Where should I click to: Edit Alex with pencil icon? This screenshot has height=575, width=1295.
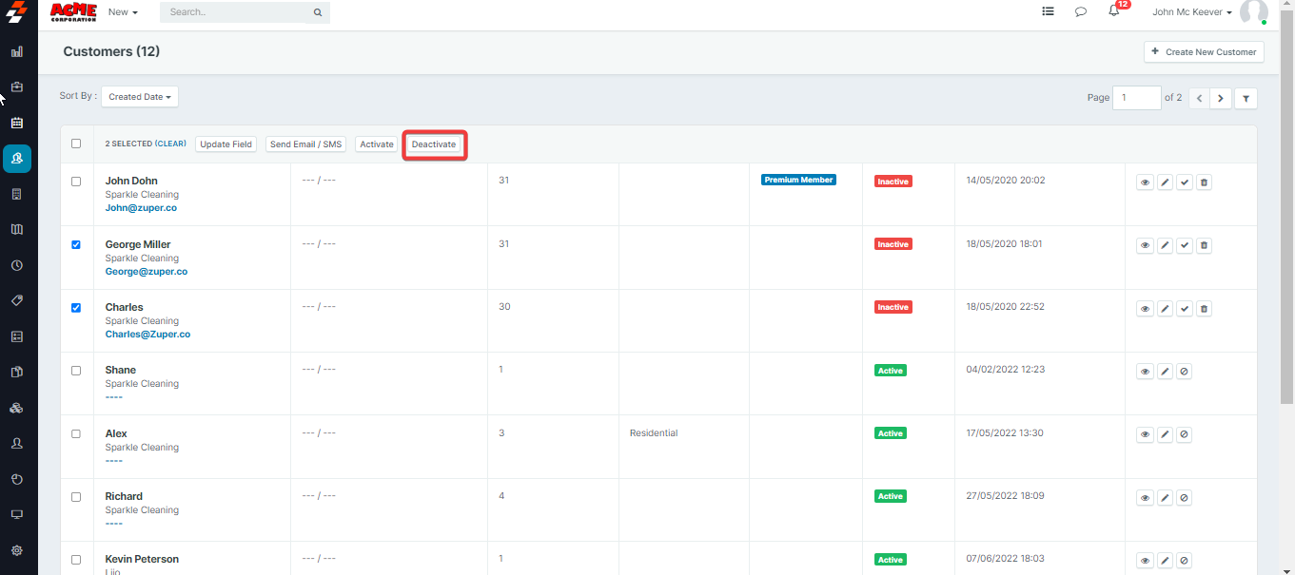(x=1165, y=434)
